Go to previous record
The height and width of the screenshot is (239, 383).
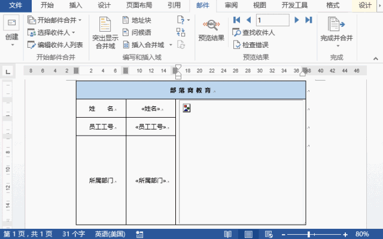click(249, 20)
